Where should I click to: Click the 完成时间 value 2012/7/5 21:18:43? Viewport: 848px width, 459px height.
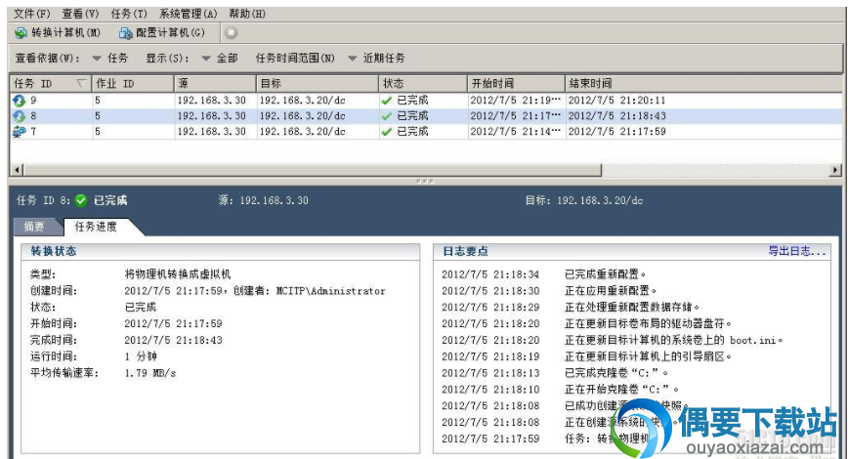tap(173, 340)
